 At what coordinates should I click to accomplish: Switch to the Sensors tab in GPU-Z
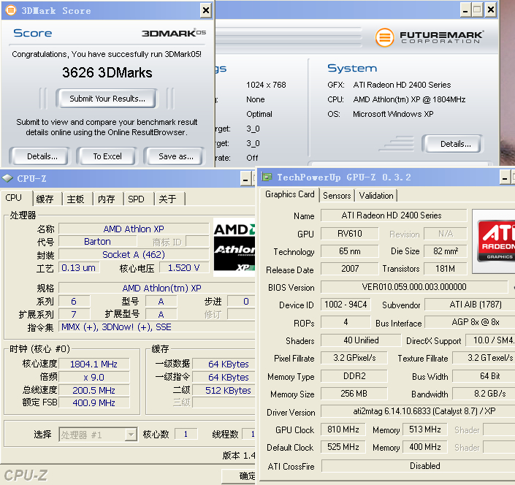(x=337, y=195)
